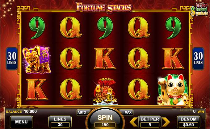Image resolution: width=210 pixels, height=129 pixels.
Task: Click the top Q on reel four
Action: pyautogui.click(x=138, y=27)
